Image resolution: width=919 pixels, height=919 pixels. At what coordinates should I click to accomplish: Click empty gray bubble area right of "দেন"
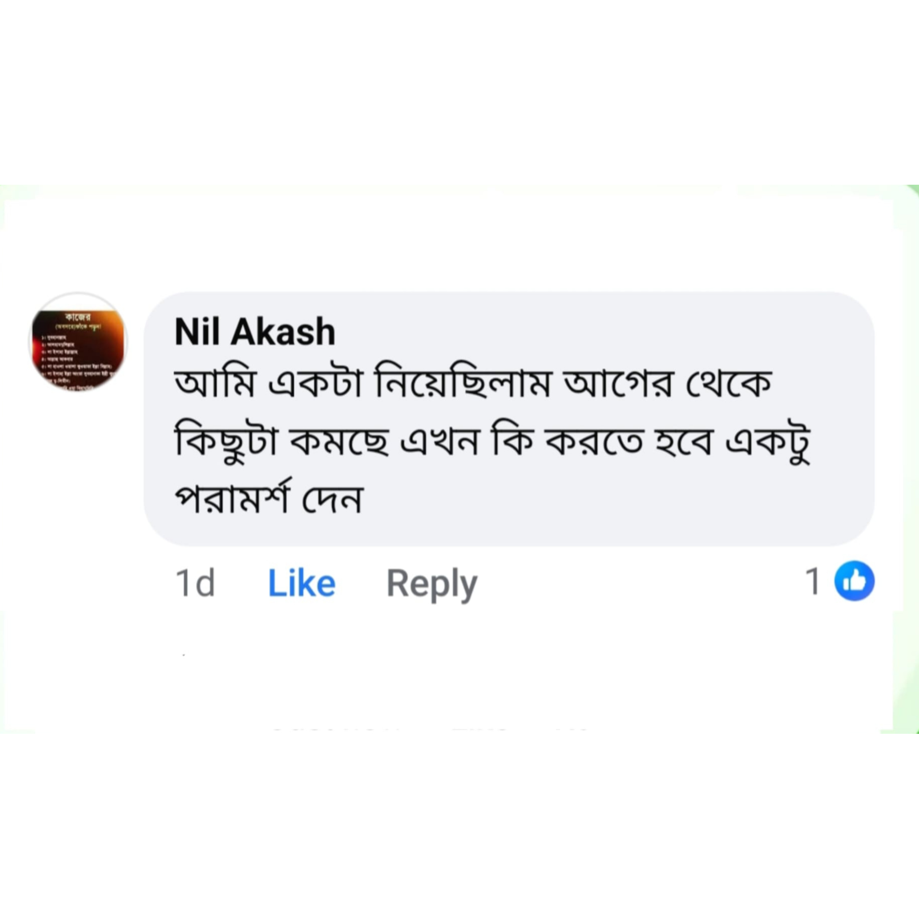click(x=606, y=500)
